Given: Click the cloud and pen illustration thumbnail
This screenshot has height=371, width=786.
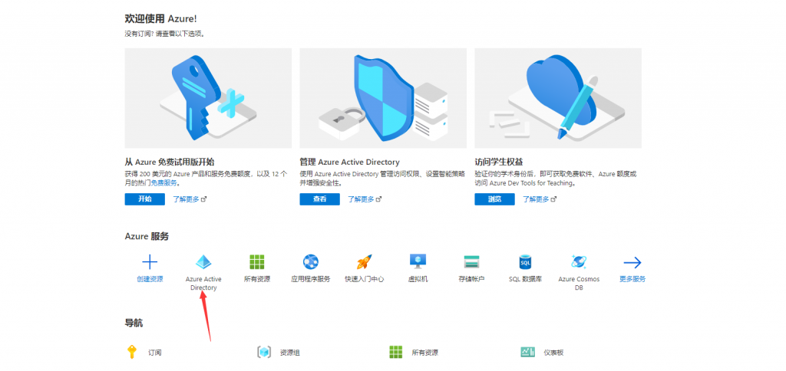Looking at the screenshot, I should click(558, 98).
